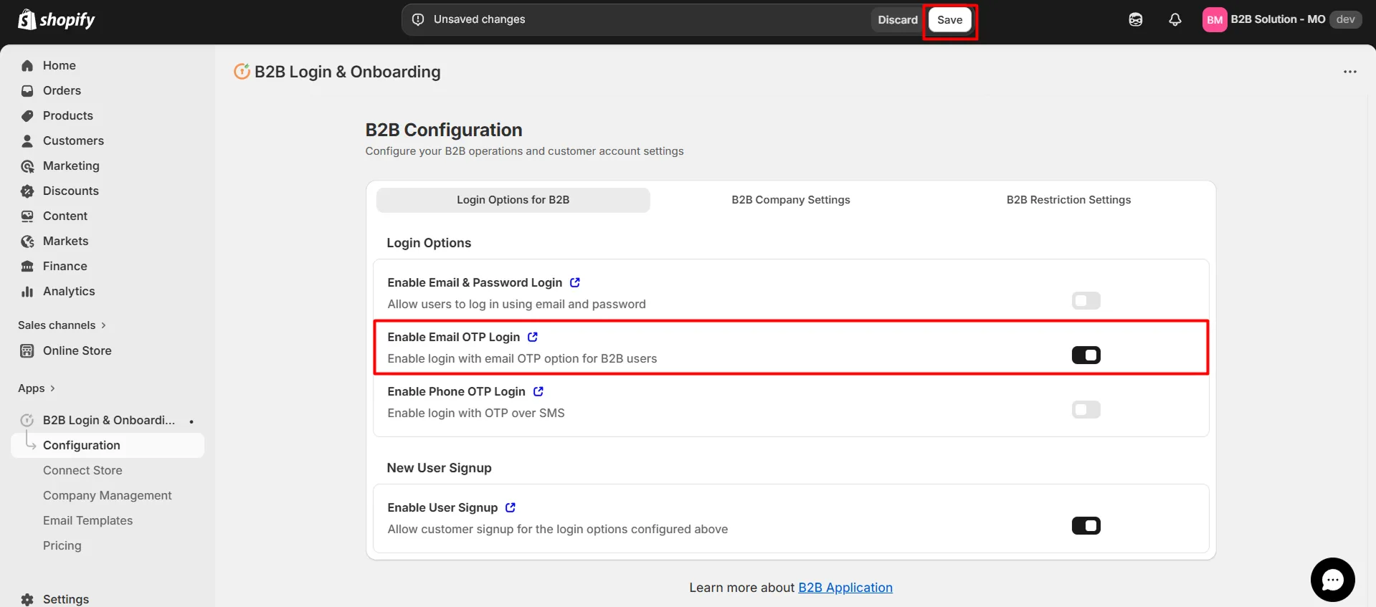Discard the unsaved changes
This screenshot has width=1376, height=607.
coord(898,20)
